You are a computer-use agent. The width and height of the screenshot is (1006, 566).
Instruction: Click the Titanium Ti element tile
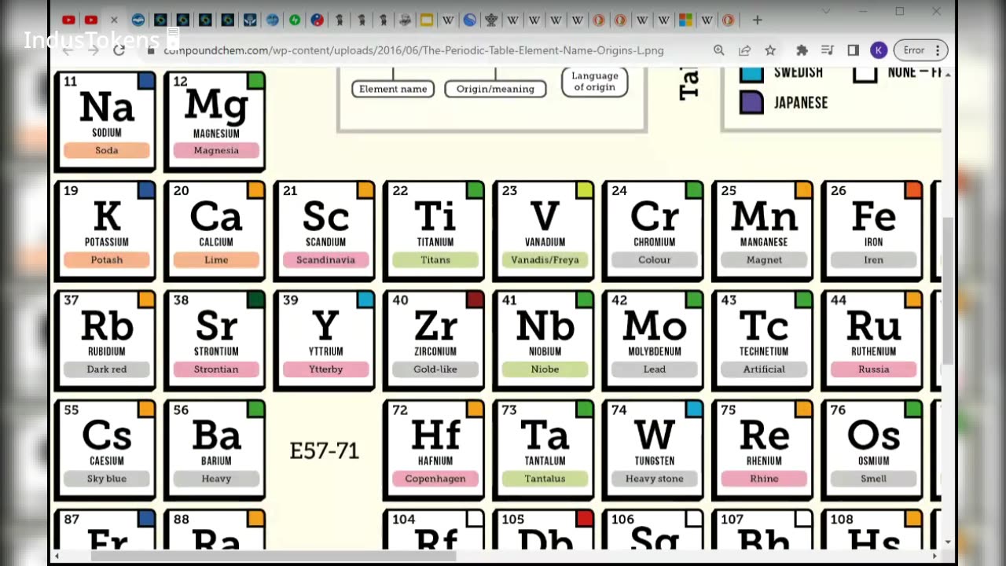pos(434,231)
